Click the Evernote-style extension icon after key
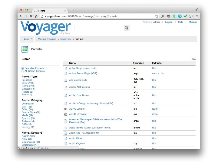Screen dimensions: 218x164 (x=168, y=16)
